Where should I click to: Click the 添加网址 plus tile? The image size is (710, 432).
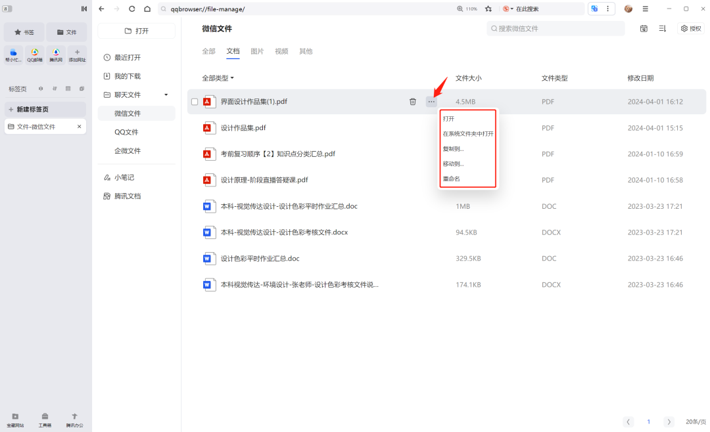coord(77,55)
